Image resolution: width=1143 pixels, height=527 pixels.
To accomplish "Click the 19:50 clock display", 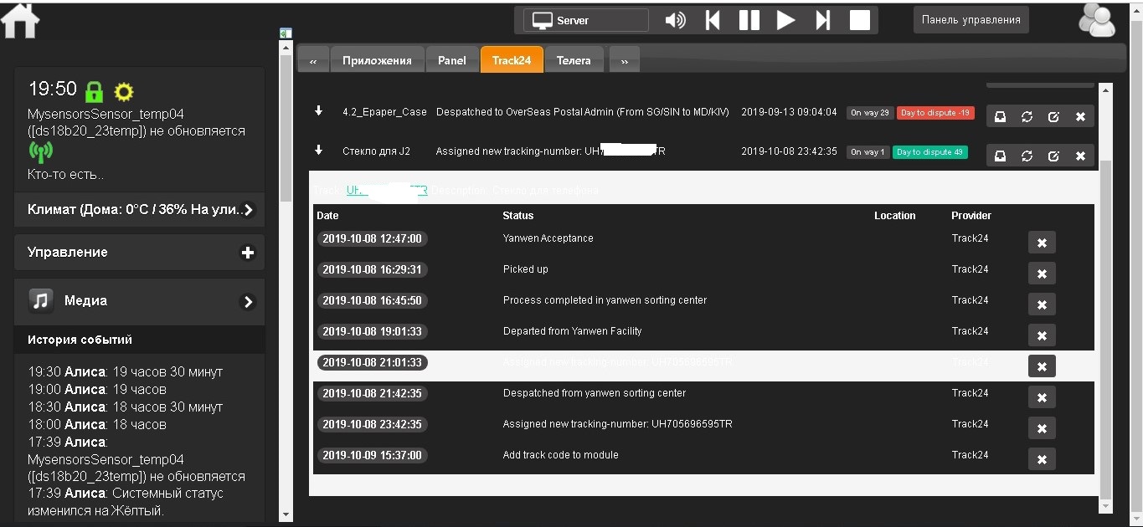I will 53,89.
